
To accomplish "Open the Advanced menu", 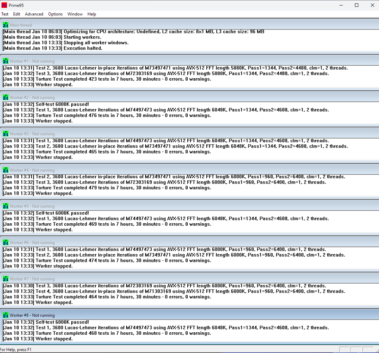I will click(34, 14).
